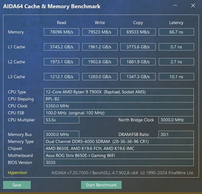
Task: Pick the L2 Cache Write value 1902.6 GB/s
Action: coord(100,62)
